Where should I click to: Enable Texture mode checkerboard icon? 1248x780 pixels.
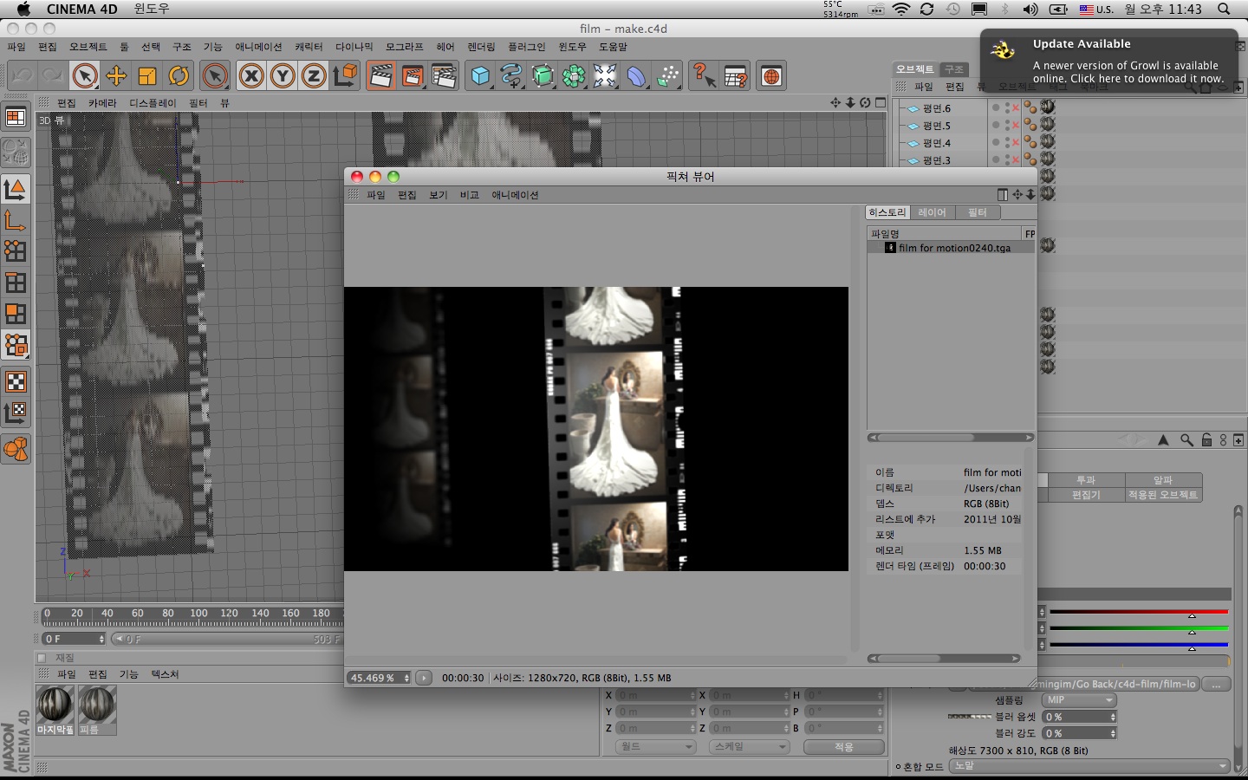[16, 381]
